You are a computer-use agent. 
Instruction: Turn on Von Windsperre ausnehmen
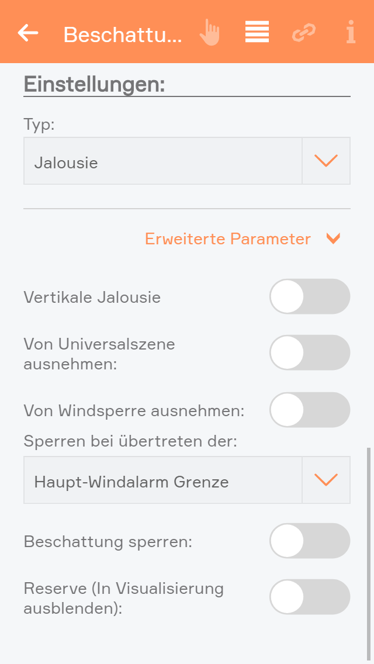point(309,410)
